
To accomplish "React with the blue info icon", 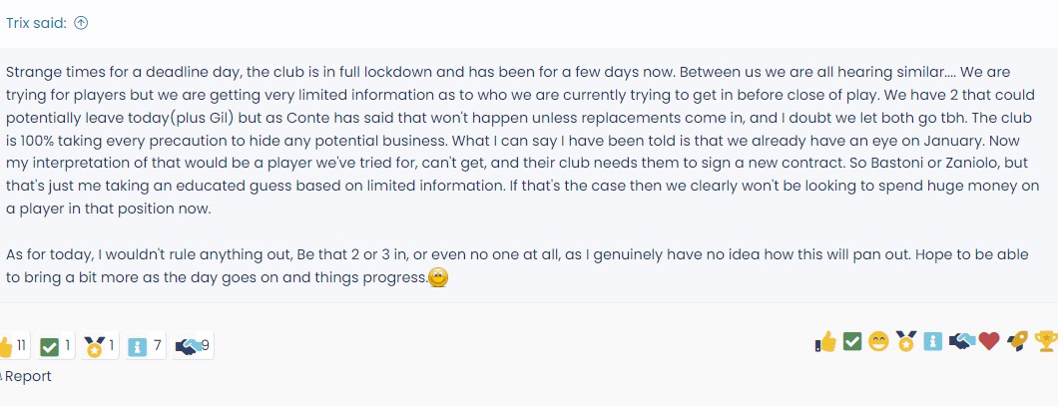I will (932, 342).
